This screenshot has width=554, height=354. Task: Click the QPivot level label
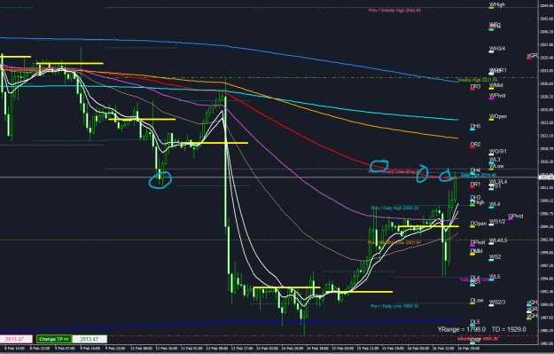(x=516, y=216)
